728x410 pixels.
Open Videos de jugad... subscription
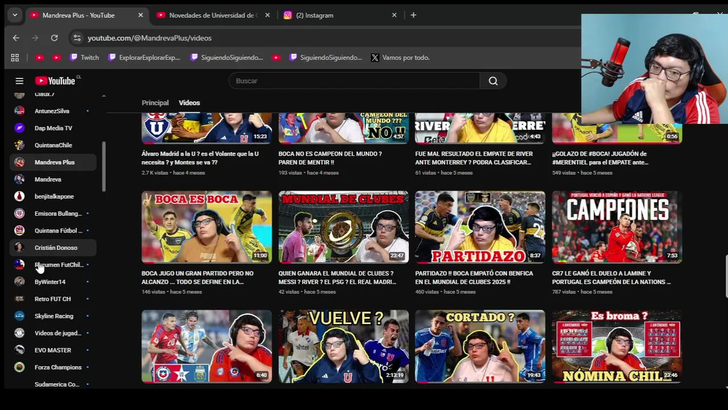point(53,333)
